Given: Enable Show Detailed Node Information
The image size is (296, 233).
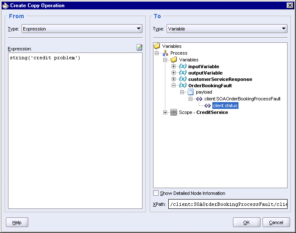Looking at the screenshot, I should coord(156,193).
